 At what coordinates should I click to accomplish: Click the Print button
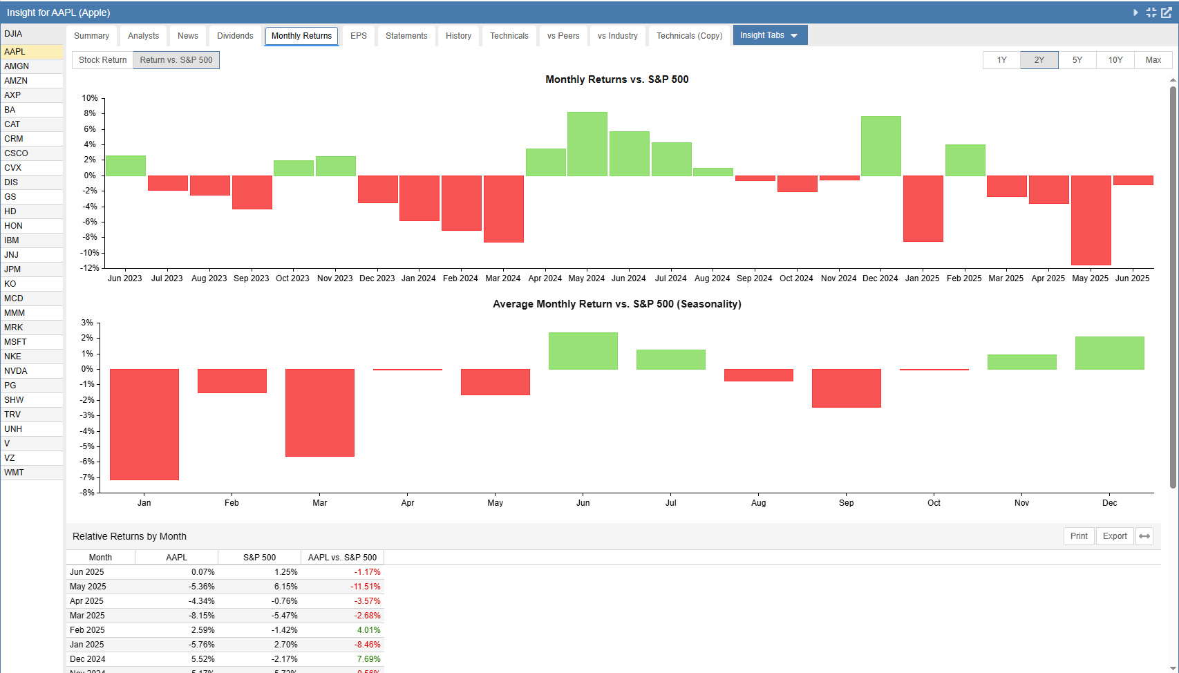pos(1079,536)
